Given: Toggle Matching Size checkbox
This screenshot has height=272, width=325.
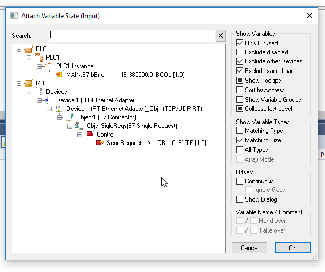Looking at the screenshot, I should point(240,140).
